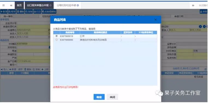Viewport: 208px width, 103px height.
Task: Click 新增 in the lower goods list toolbar
Action: point(13,69)
